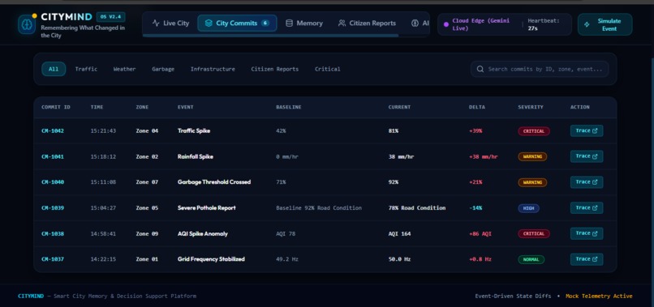654x307 pixels.
Task: Open Trace for commit CM-1042
Action: (587, 130)
